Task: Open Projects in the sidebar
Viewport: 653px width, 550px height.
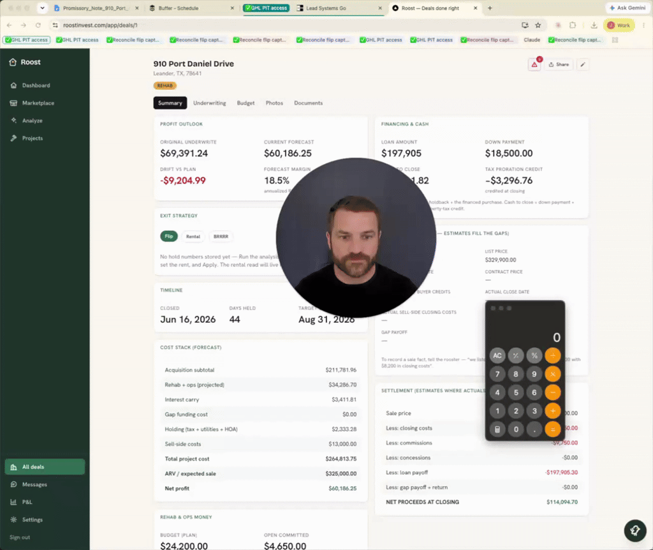Action: [27, 138]
